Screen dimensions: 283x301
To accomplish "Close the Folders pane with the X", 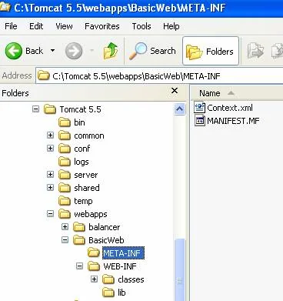I will pos(175,90).
